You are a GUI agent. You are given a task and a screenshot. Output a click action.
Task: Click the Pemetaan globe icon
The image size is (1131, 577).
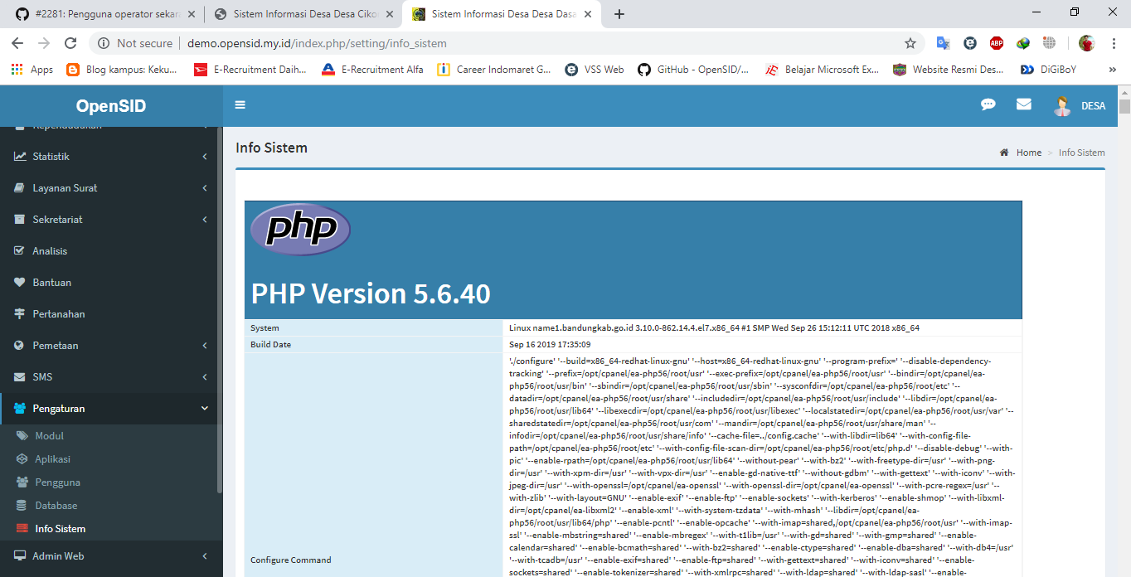pos(19,345)
